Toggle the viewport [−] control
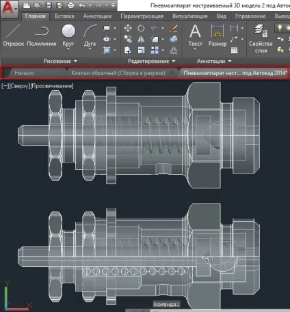Viewport: 290px width, 312px height. click(x=5, y=86)
